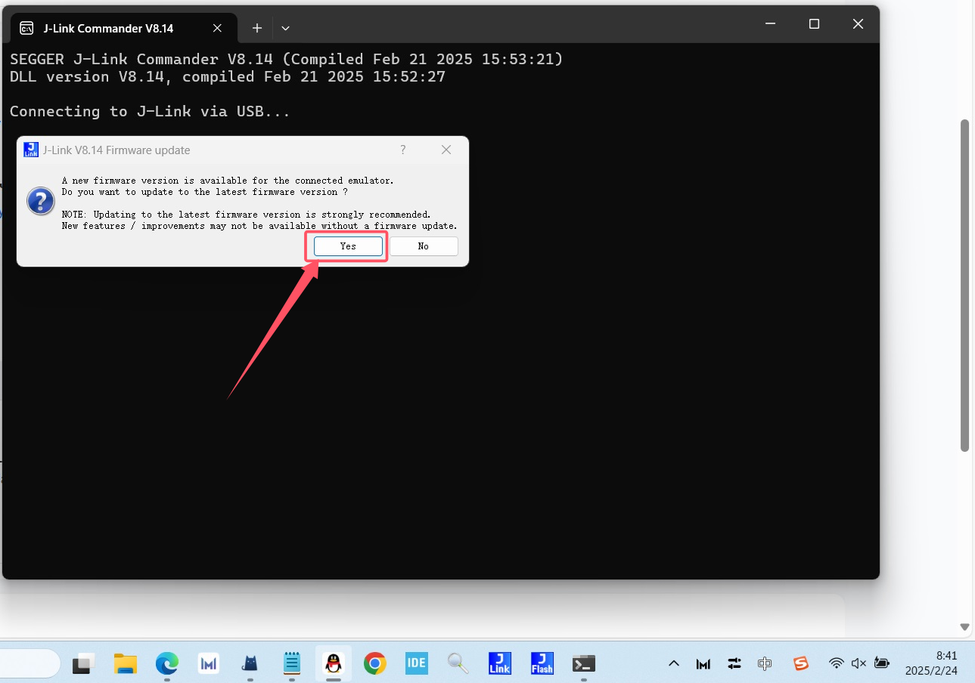Click No to skip firmware update
Screen dimensions: 975x683
(x=424, y=246)
